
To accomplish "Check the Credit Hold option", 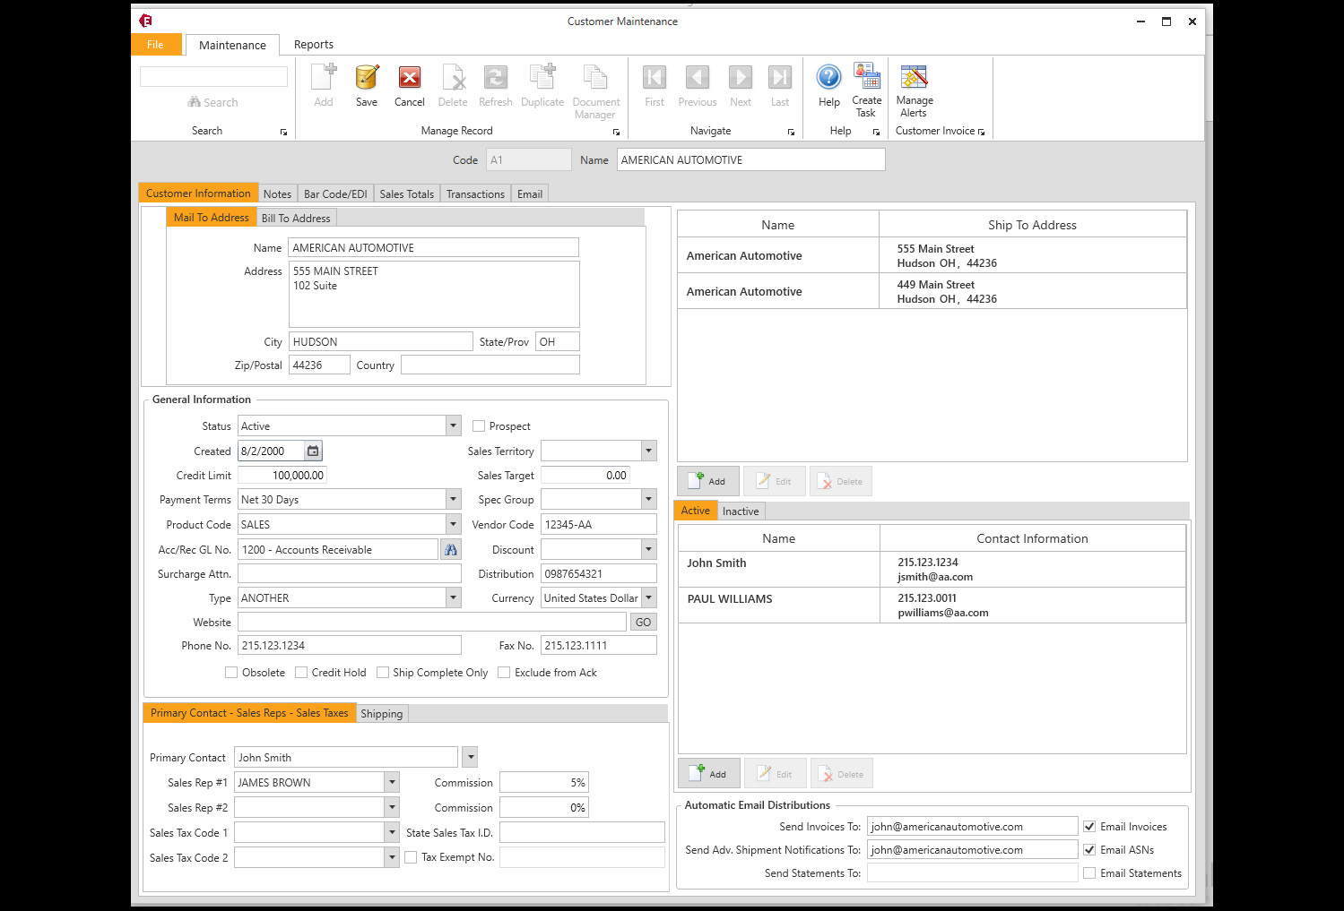I will click(x=301, y=672).
